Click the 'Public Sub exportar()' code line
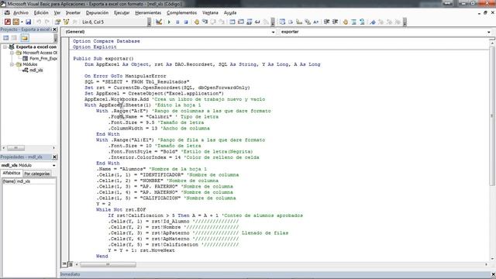The height and width of the screenshot is (279, 496). click(103, 59)
